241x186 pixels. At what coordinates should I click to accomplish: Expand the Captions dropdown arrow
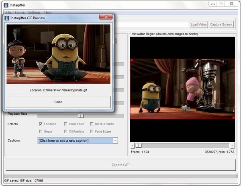click(x=115, y=141)
